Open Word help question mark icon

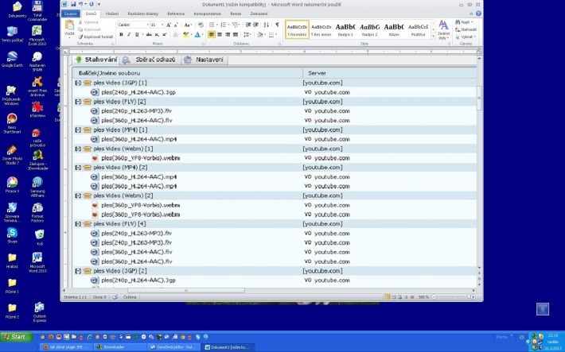(478, 14)
